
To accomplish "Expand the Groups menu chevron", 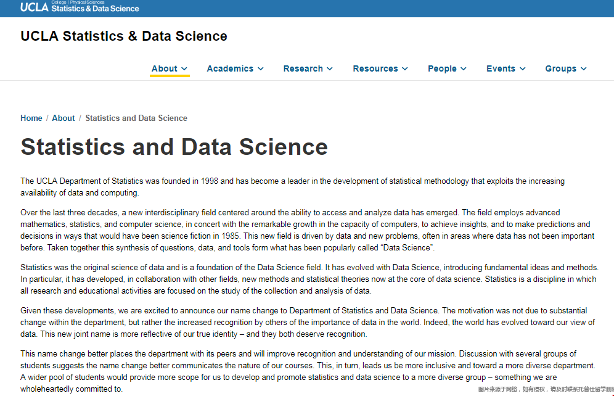I will pyautogui.click(x=584, y=69).
